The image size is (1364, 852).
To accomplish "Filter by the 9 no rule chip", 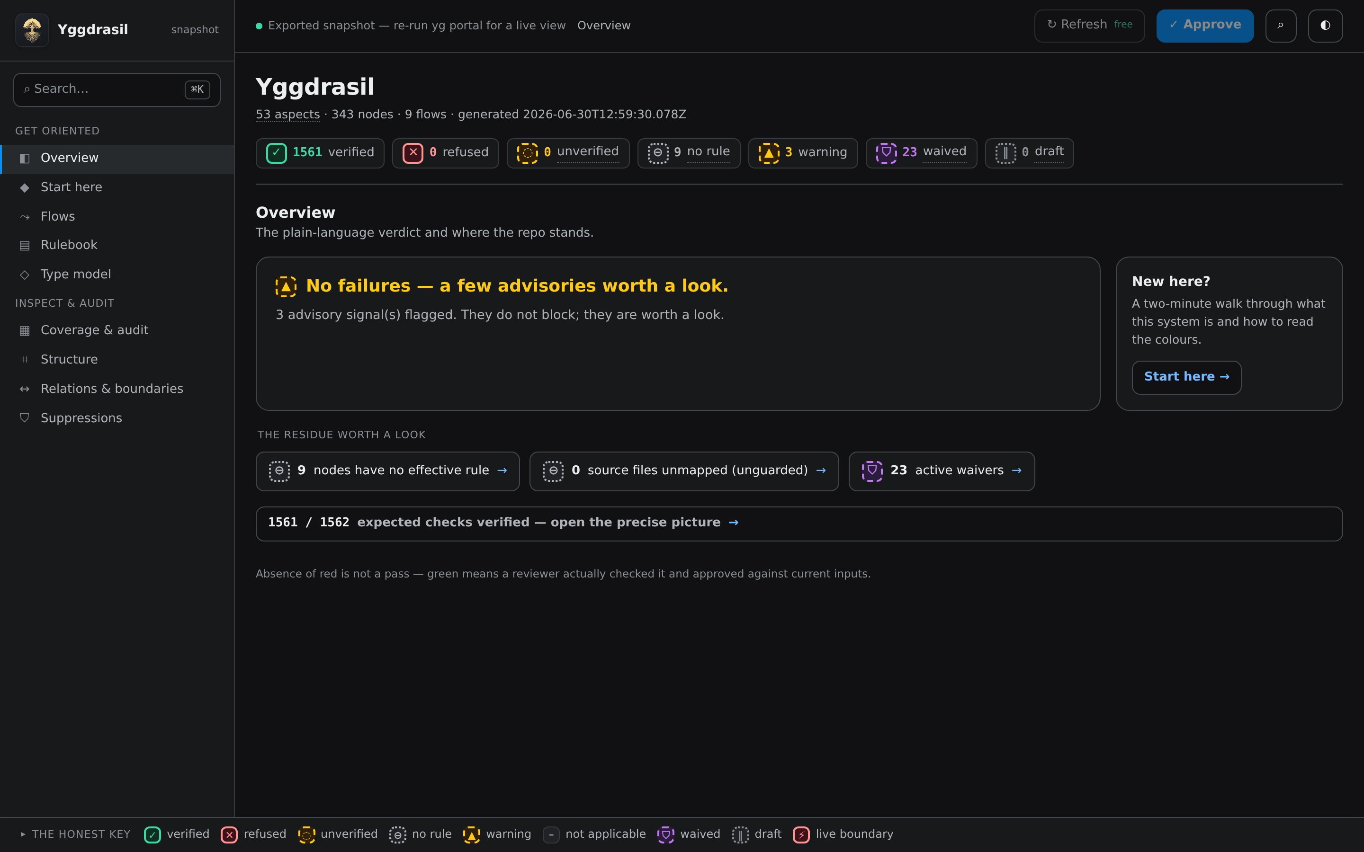I will point(689,153).
